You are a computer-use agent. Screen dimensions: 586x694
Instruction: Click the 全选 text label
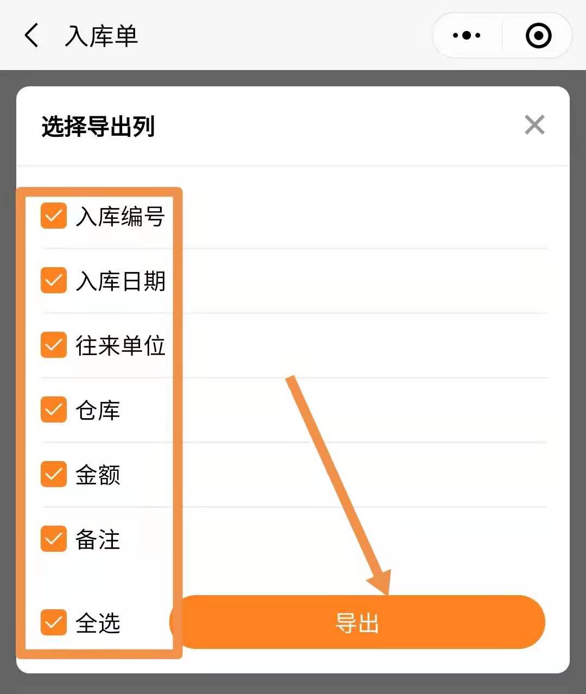[98, 623]
